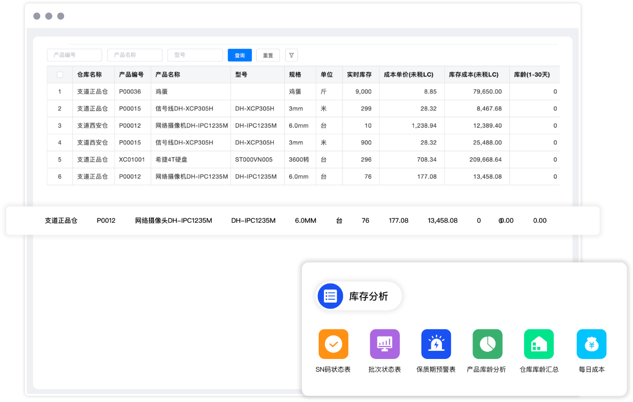The height and width of the screenshot is (402, 633).
Task: Click the filter funnel icon
Action: pos(291,55)
